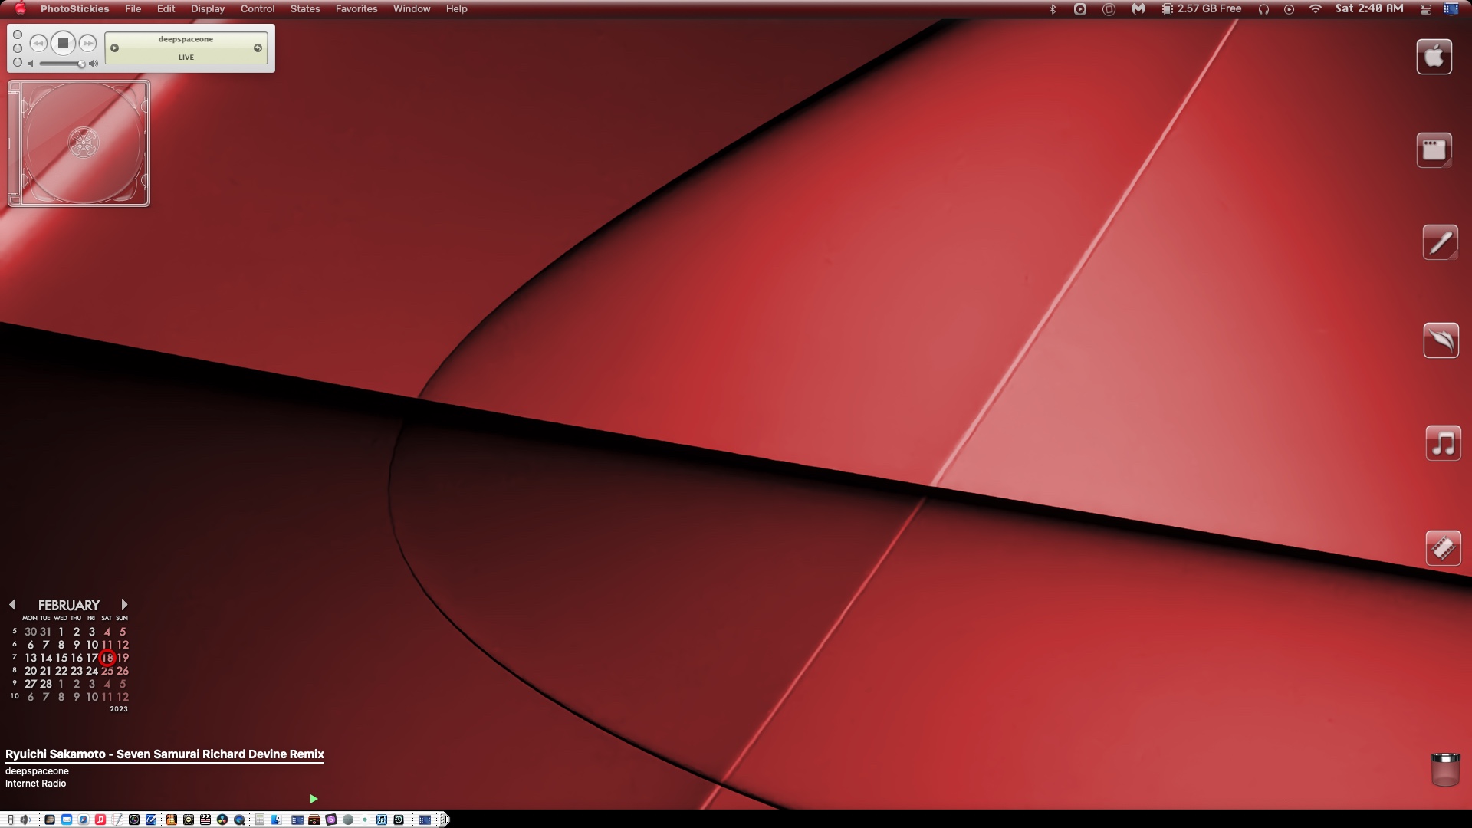
Task: Select February 18 in the calendar
Action: tap(107, 658)
